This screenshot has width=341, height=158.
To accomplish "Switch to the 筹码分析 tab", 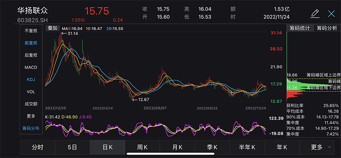I will tap(327, 28).
